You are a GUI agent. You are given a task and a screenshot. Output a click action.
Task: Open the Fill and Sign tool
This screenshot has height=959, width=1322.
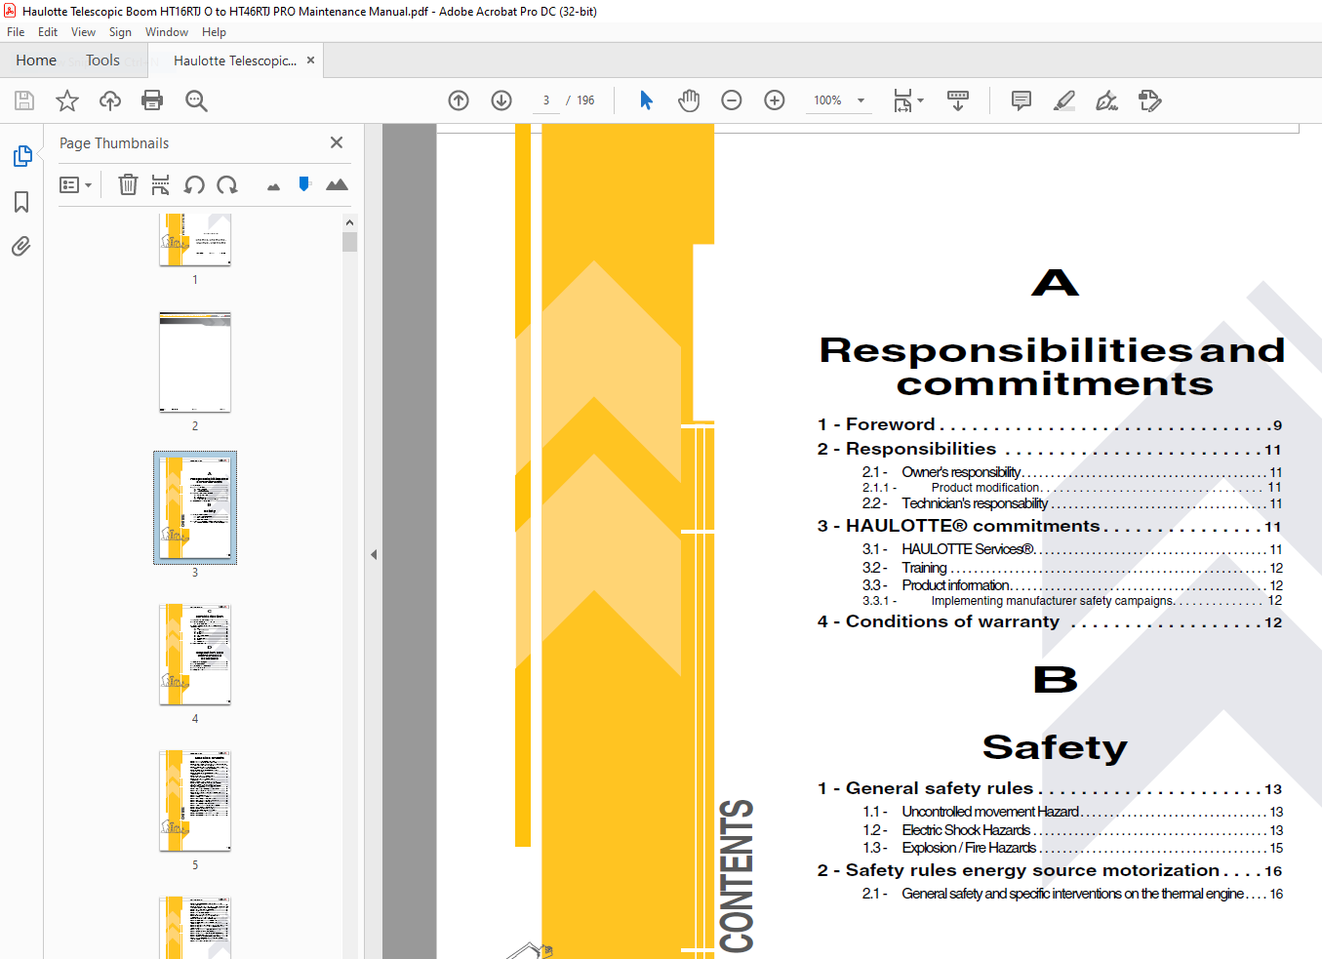click(x=1106, y=100)
